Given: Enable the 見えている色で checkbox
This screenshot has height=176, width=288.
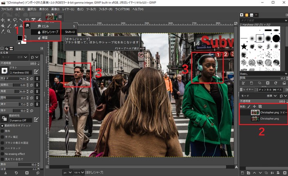Looking at the screenshot, I should tap(2, 159).
